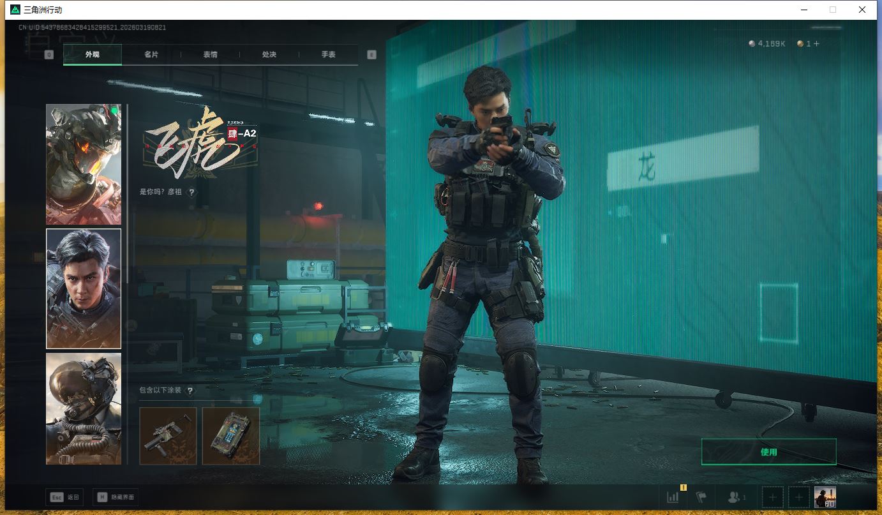Go to the 处决 tab
Viewport: 882px width, 515px height.
click(269, 55)
